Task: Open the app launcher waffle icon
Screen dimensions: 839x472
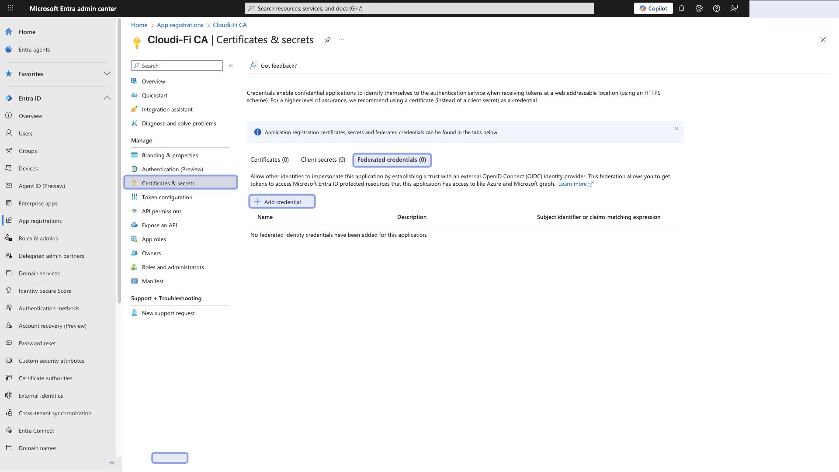Action: (10, 8)
